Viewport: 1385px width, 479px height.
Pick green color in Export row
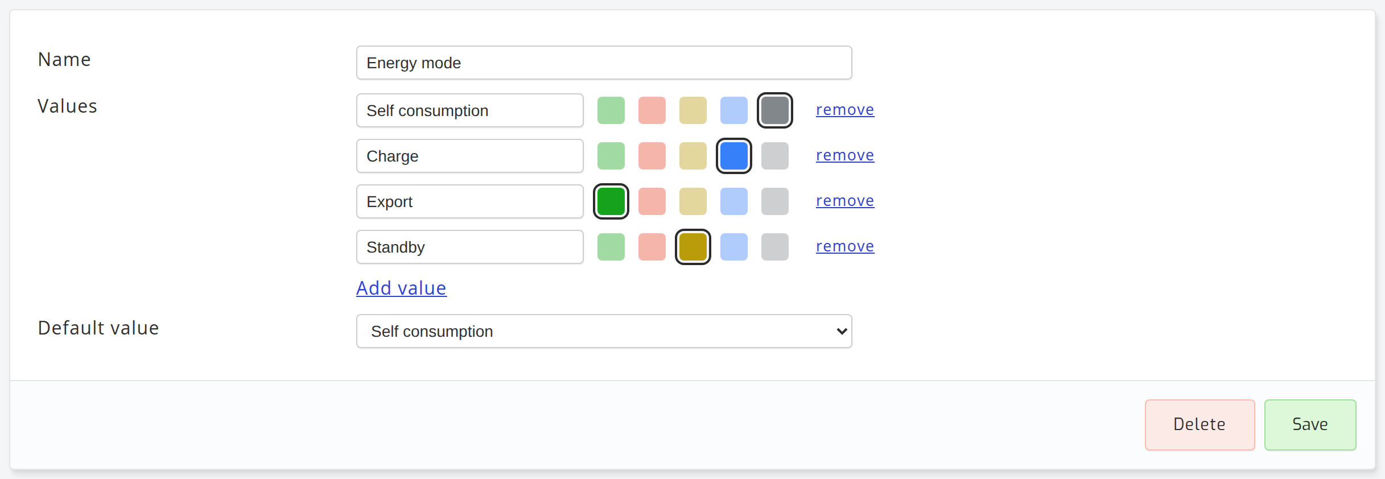pos(611,201)
